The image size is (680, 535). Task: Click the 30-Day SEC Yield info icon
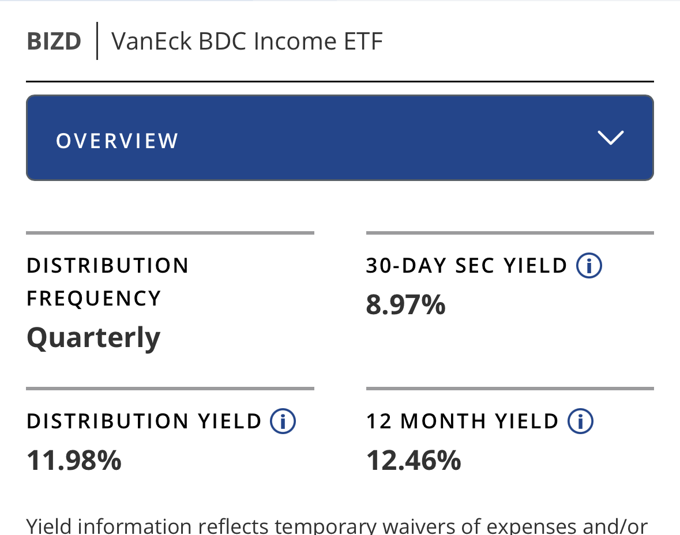pyautogui.click(x=589, y=266)
